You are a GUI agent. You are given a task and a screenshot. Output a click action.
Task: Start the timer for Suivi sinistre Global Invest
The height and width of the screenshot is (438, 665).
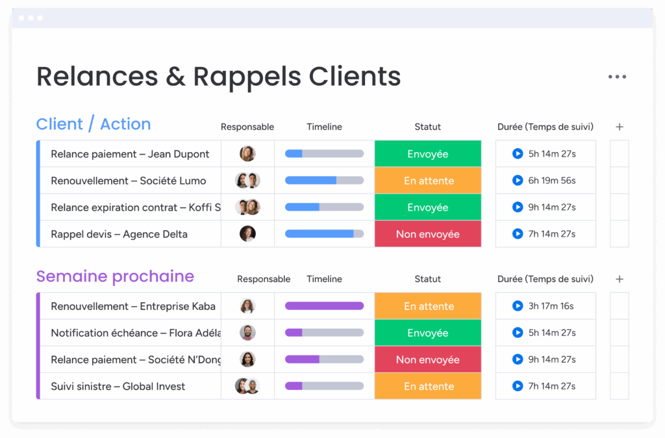point(518,386)
